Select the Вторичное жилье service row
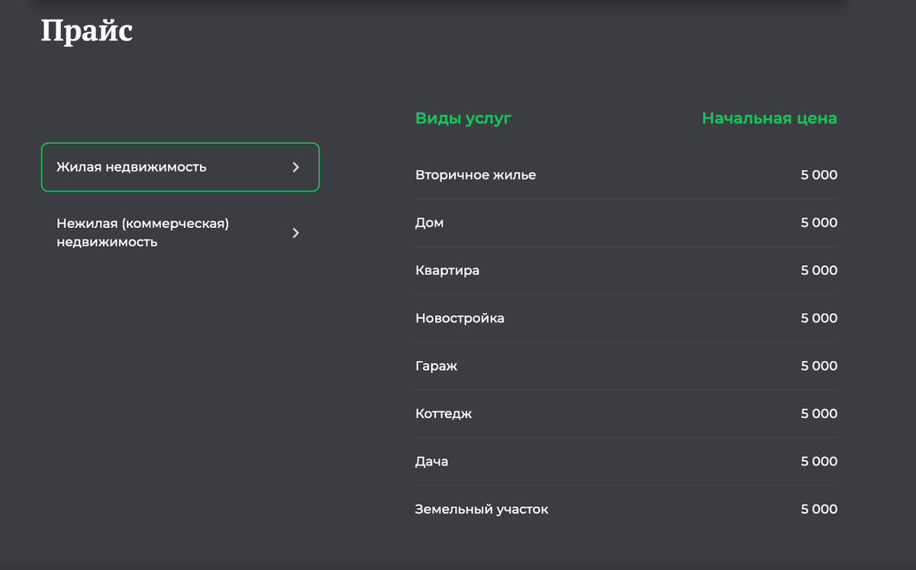The width and height of the screenshot is (916, 570). tap(476, 175)
